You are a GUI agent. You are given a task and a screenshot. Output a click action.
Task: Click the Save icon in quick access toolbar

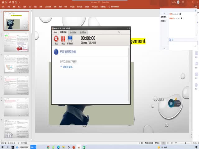2,2
